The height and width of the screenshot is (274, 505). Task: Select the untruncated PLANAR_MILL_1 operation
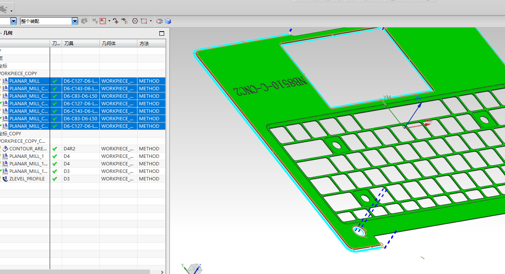coord(26,156)
